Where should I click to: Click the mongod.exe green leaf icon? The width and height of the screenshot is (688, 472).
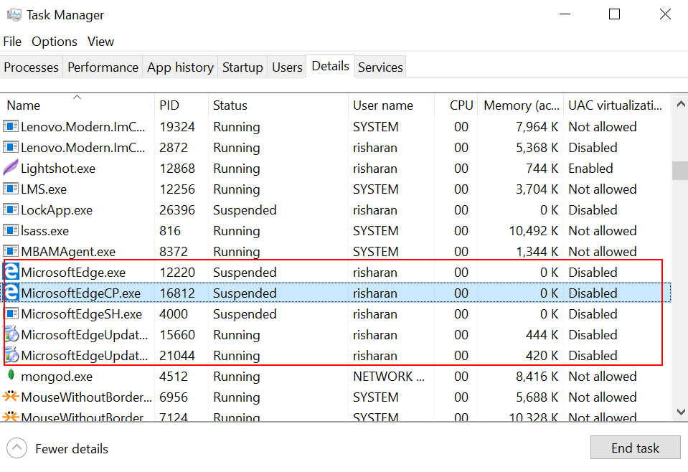[x=11, y=375]
